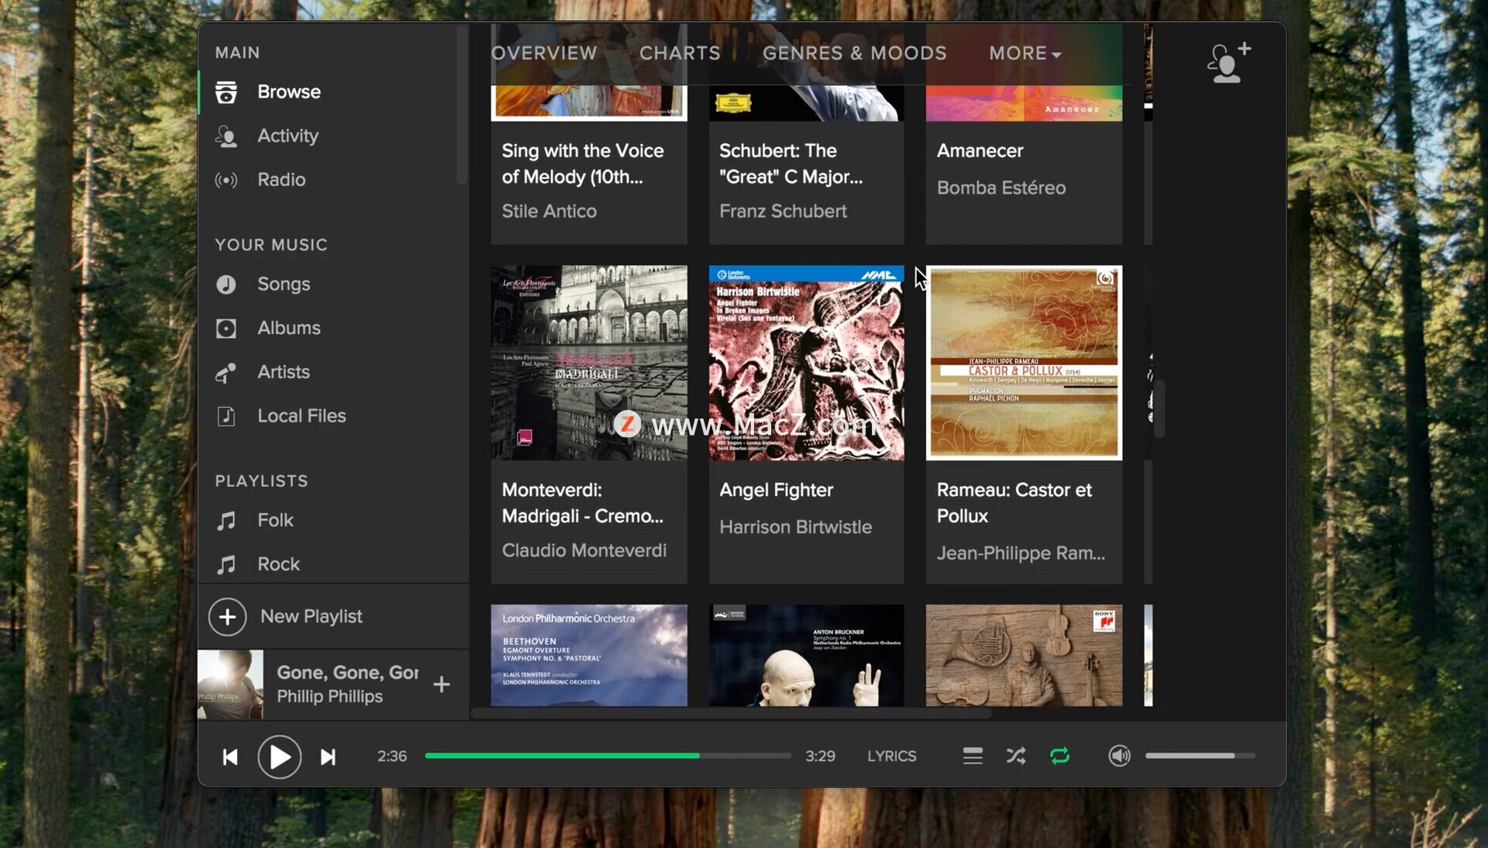Screen dimensions: 1488x848
Task: Click the song progress bar
Action: [608, 756]
